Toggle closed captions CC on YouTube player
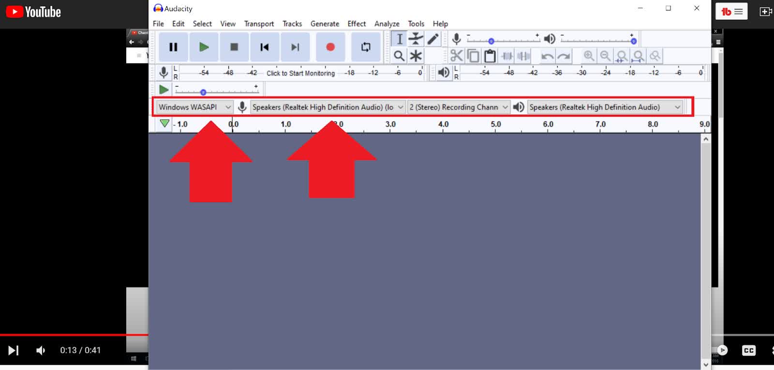Image resolution: width=774 pixels, height=370 pixels. tap(749, 350)
